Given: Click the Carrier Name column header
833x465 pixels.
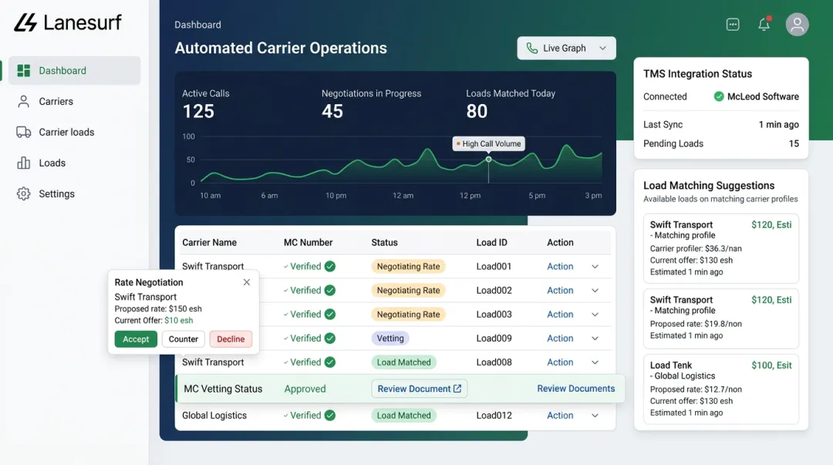Looking at the screenshot, I should coord(209,242).
